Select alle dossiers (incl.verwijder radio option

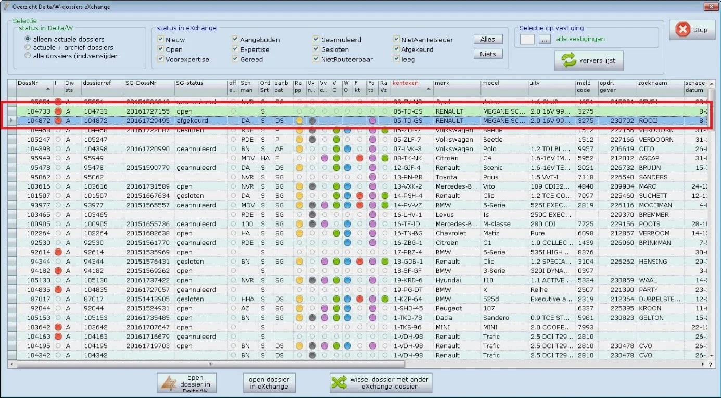[28, 56]
